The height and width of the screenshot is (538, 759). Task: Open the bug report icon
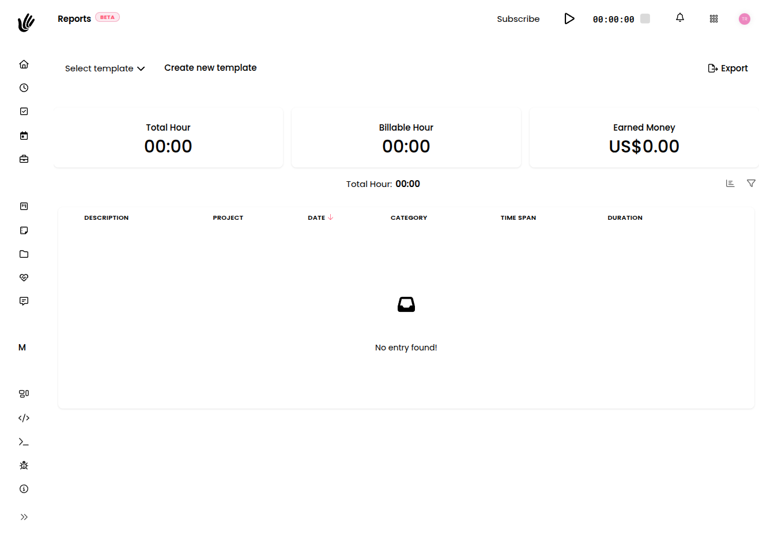(x=24, y=465)
